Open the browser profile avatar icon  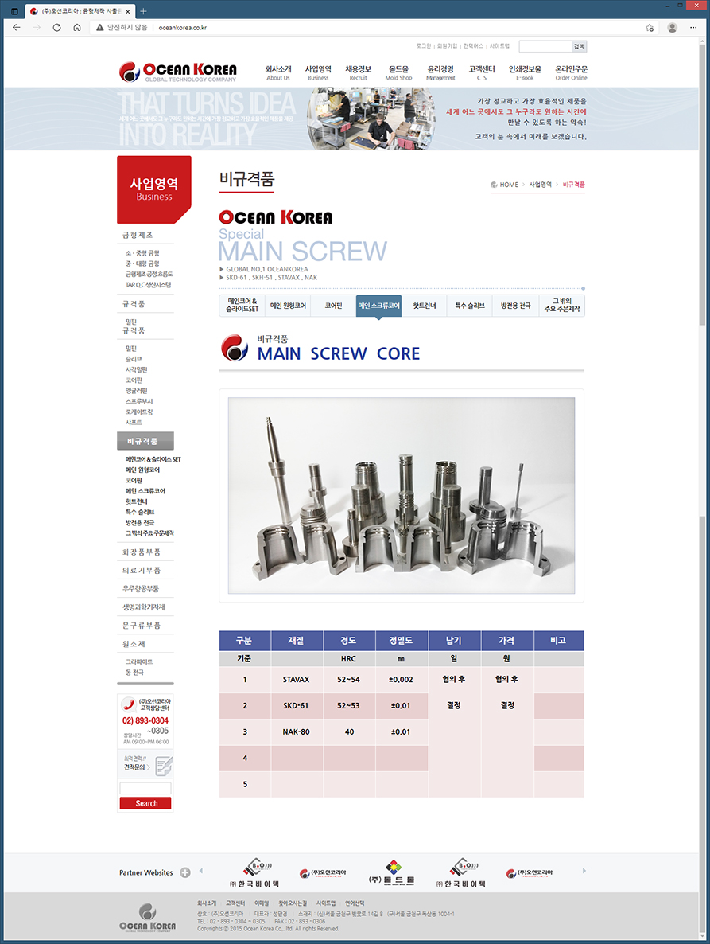pos(672,27)
